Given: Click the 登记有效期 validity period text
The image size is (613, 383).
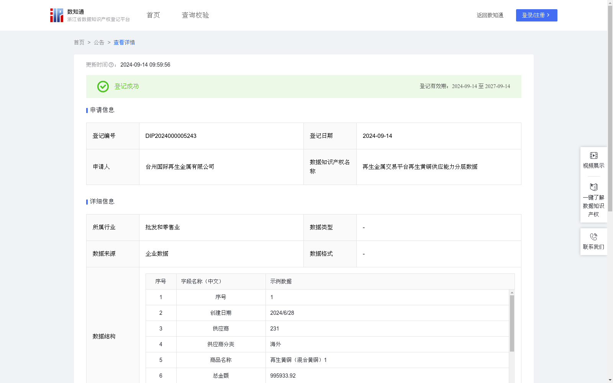Looking at the screenshot, I should click(465, 87).
